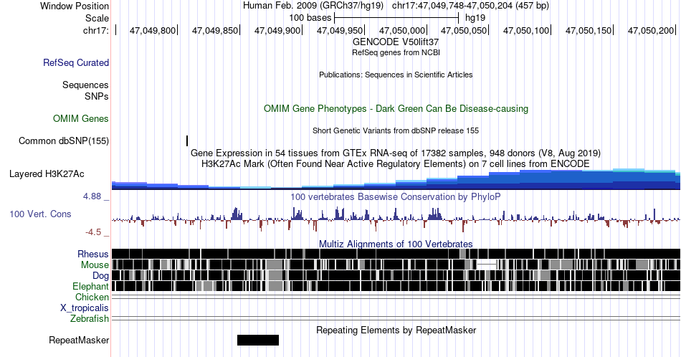The width and height of the screenshot is (681, 357).
Task: Click the RefSeq Curated track label
Action: 76,63
